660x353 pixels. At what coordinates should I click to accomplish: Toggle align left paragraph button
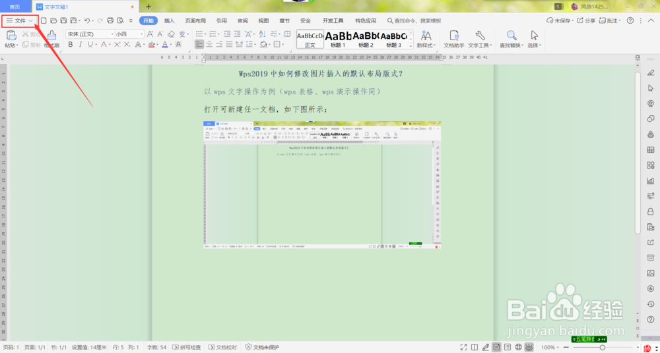[x=199, y=44]
